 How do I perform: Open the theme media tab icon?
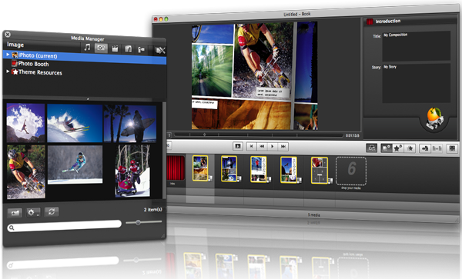pyautogui.click(x=128, y=48)
